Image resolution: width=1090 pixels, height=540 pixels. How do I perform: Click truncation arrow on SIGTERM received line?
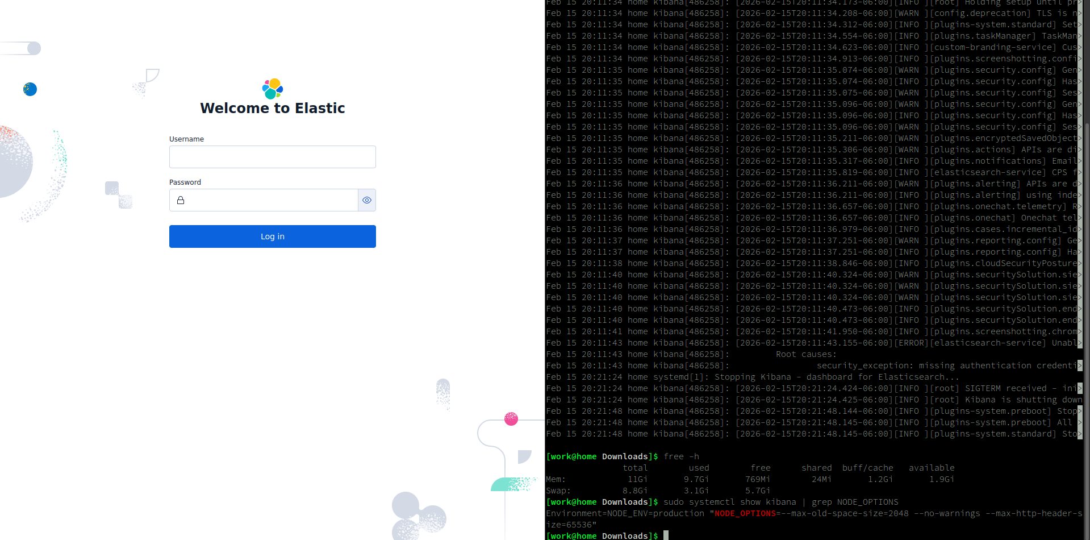pos(1080,388)
